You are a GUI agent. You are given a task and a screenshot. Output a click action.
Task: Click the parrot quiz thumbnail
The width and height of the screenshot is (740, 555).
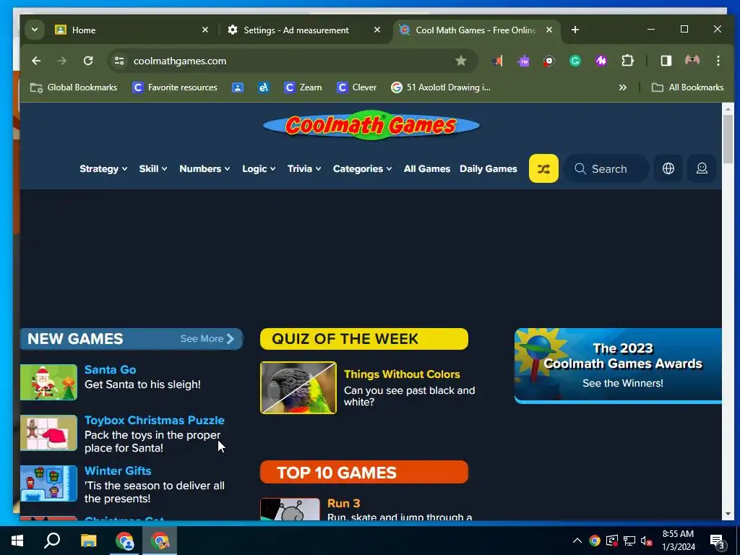(298, 387)
